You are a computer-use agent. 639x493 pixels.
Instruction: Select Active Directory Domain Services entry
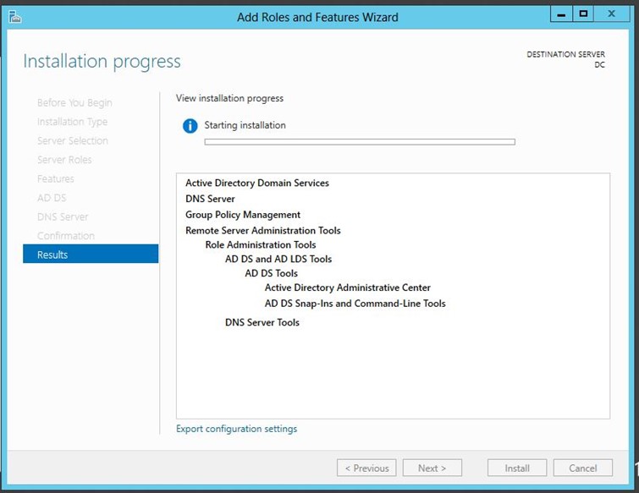pyautogui.click(x=257, y=184)
